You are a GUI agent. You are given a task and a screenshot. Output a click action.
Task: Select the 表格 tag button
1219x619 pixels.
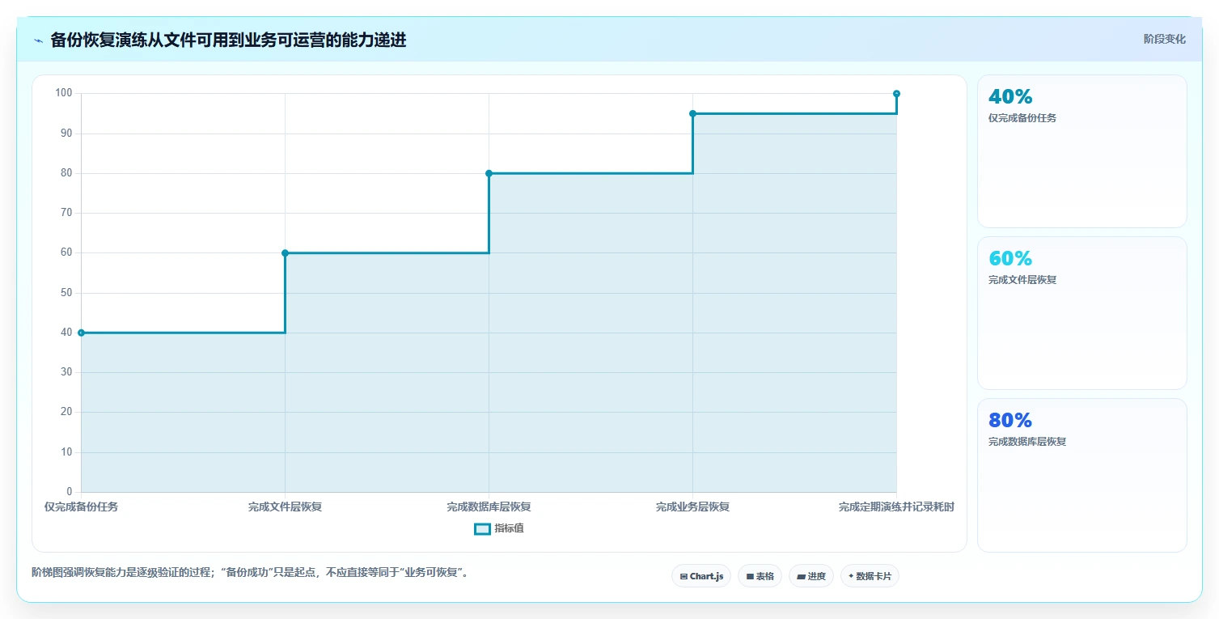pyautogui.click(x=760, y=576)
